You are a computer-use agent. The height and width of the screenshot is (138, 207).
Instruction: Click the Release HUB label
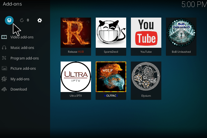point(76,52)
